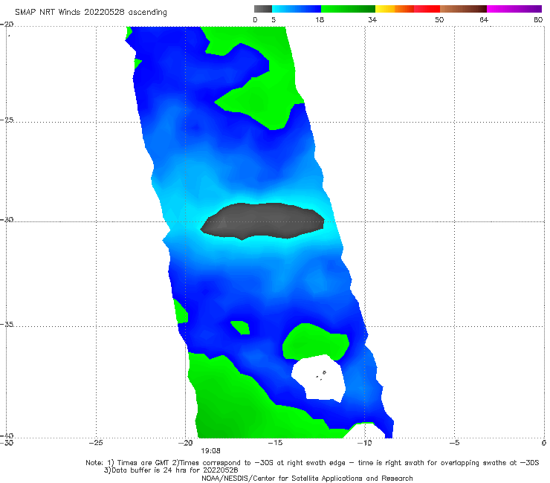
Task: Pick the cyan-to-blue 5–18 segment of the color scale
Action: coord(297,9)
